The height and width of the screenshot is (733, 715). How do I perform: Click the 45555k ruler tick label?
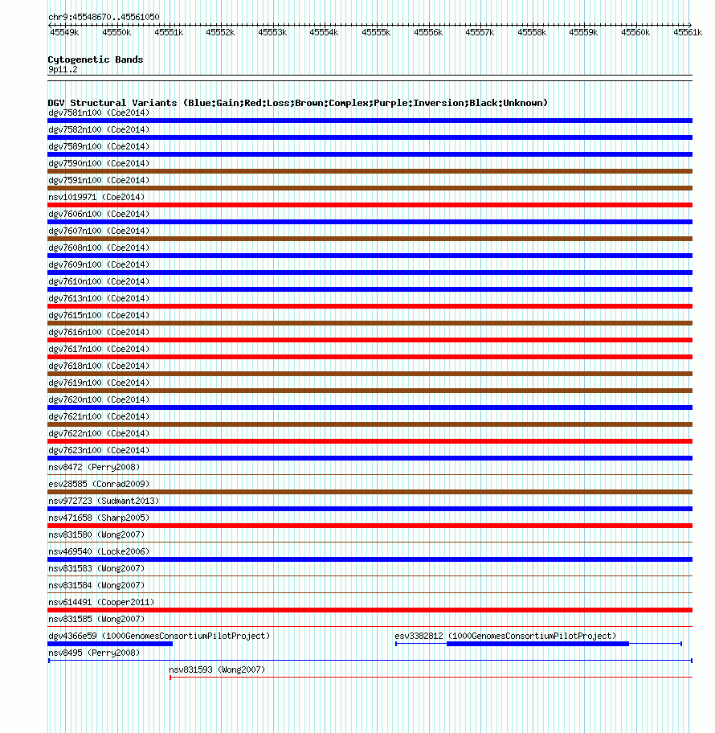click(376, 32)
